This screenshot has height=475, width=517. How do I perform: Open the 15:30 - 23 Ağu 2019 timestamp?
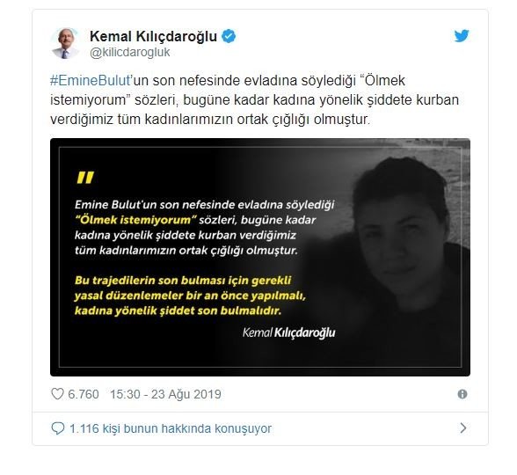click(165, 394)
